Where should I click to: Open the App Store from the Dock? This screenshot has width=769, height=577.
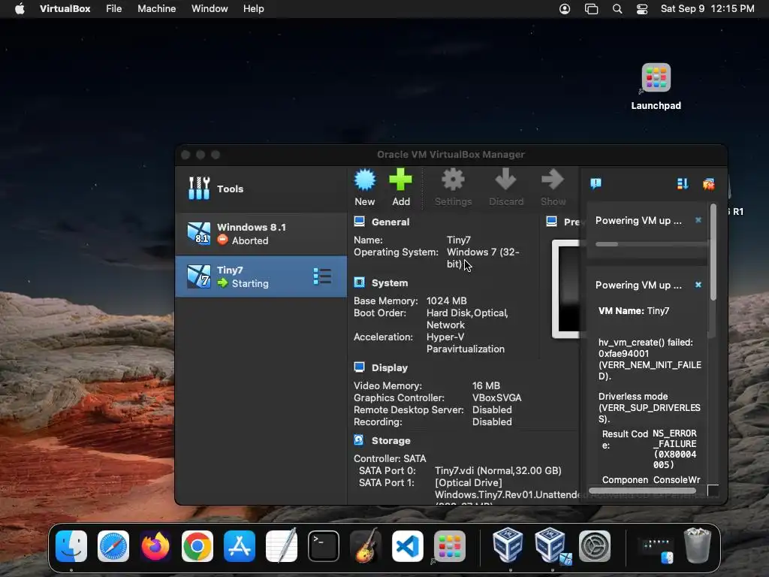240,545
